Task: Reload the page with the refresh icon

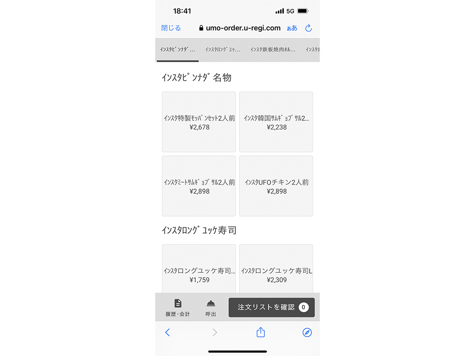Action: click(x=308, y=28)
